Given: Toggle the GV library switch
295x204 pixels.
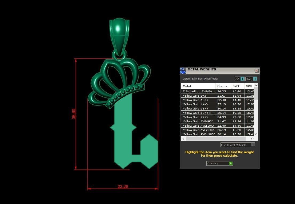Looking at the screenshot, I should tap(239, 79).
